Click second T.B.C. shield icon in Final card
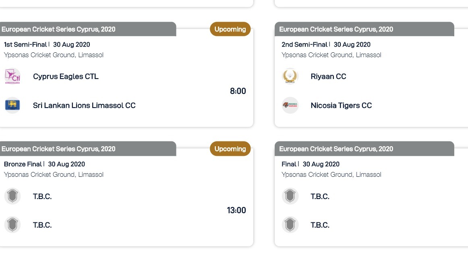Image resolution: width=468 pixels, height=263 pixels. tap(290, 225)
